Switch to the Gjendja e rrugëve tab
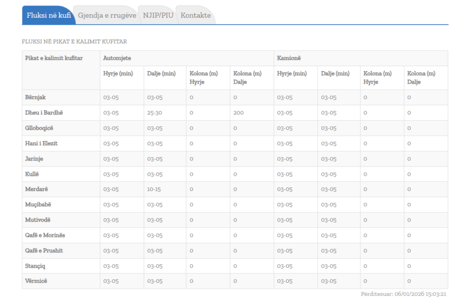Image resolution: width=462 pixels, height=302 pixels. (x=107, y=15)
